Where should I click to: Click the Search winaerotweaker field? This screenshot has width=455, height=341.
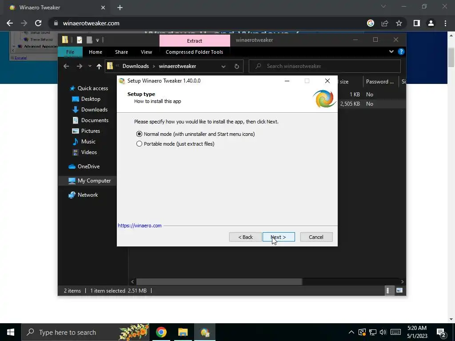click(325, 66)
